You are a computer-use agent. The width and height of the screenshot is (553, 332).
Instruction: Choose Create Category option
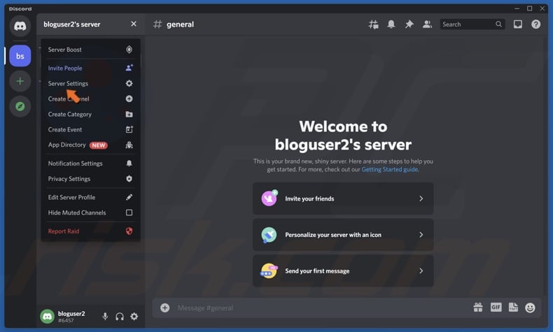click(90, 114)
